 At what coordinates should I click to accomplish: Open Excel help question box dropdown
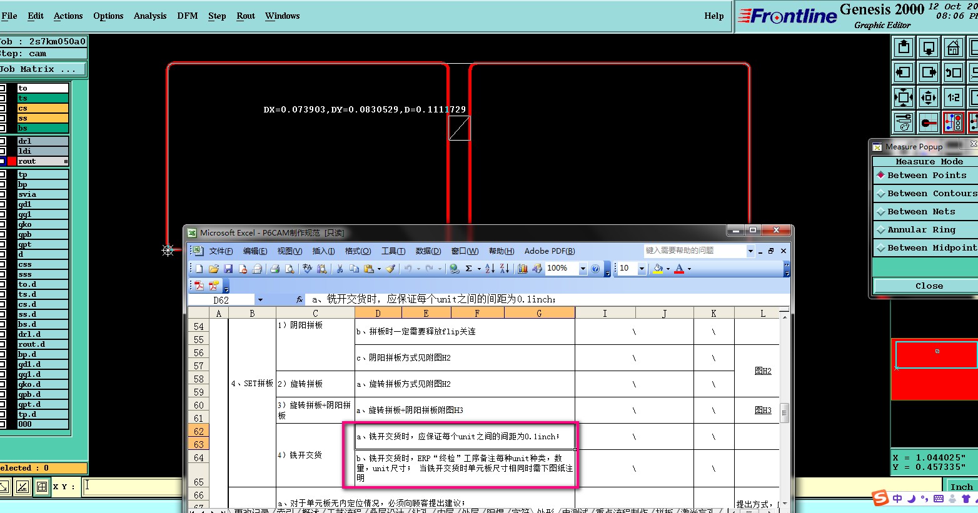[x=750, y=251]
